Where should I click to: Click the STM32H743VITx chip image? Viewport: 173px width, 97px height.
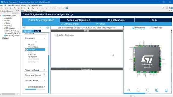147,59
